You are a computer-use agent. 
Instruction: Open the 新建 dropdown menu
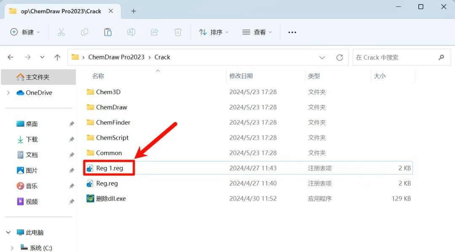tap(25, 32)
